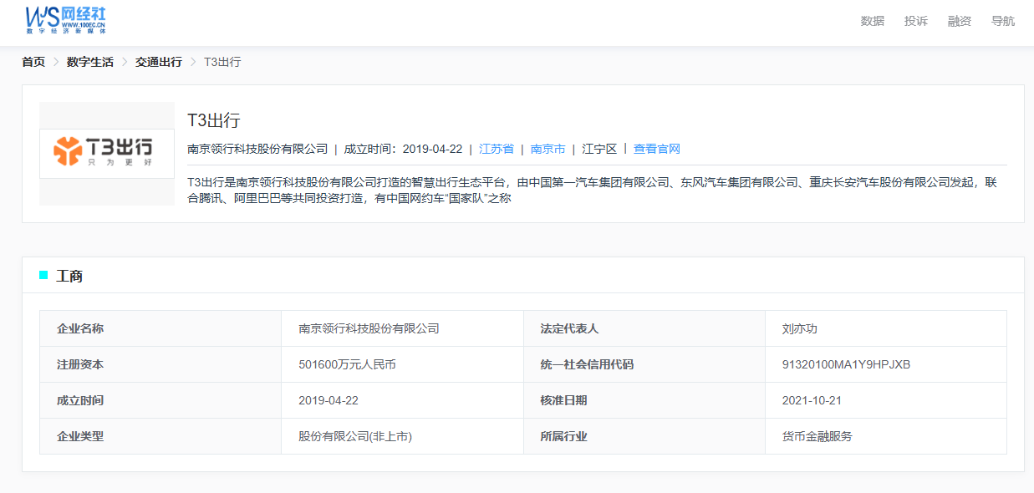Viewport: 1034px width, 493px height.
Task: Click the 注册资本 label cell
Action: click(160, 364)
